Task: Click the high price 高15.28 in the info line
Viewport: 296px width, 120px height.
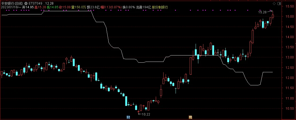Action: click(x=40, y=7)
